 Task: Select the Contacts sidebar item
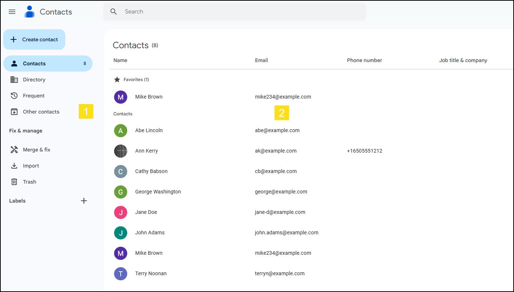click(48, 64)
